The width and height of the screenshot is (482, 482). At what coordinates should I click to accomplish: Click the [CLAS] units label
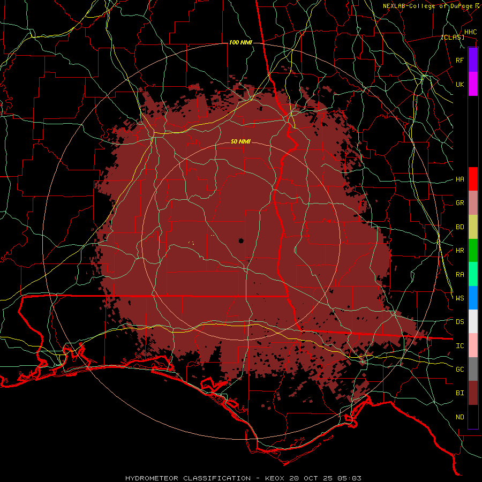pyautogui.click(x=453, y=37)
